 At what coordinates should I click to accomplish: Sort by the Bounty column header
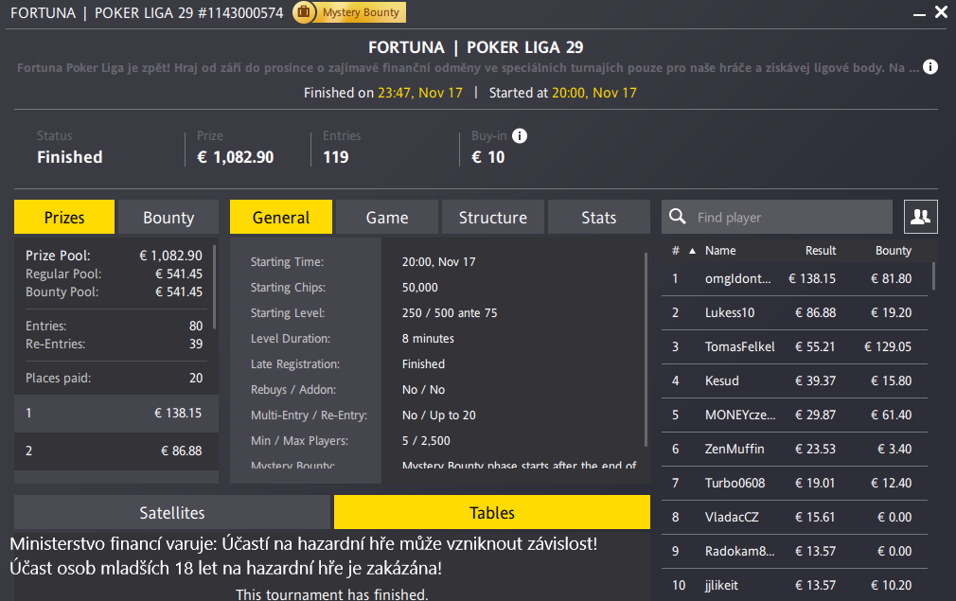(x=894, y=251)
